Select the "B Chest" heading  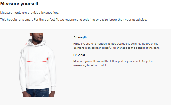[79, 55]
